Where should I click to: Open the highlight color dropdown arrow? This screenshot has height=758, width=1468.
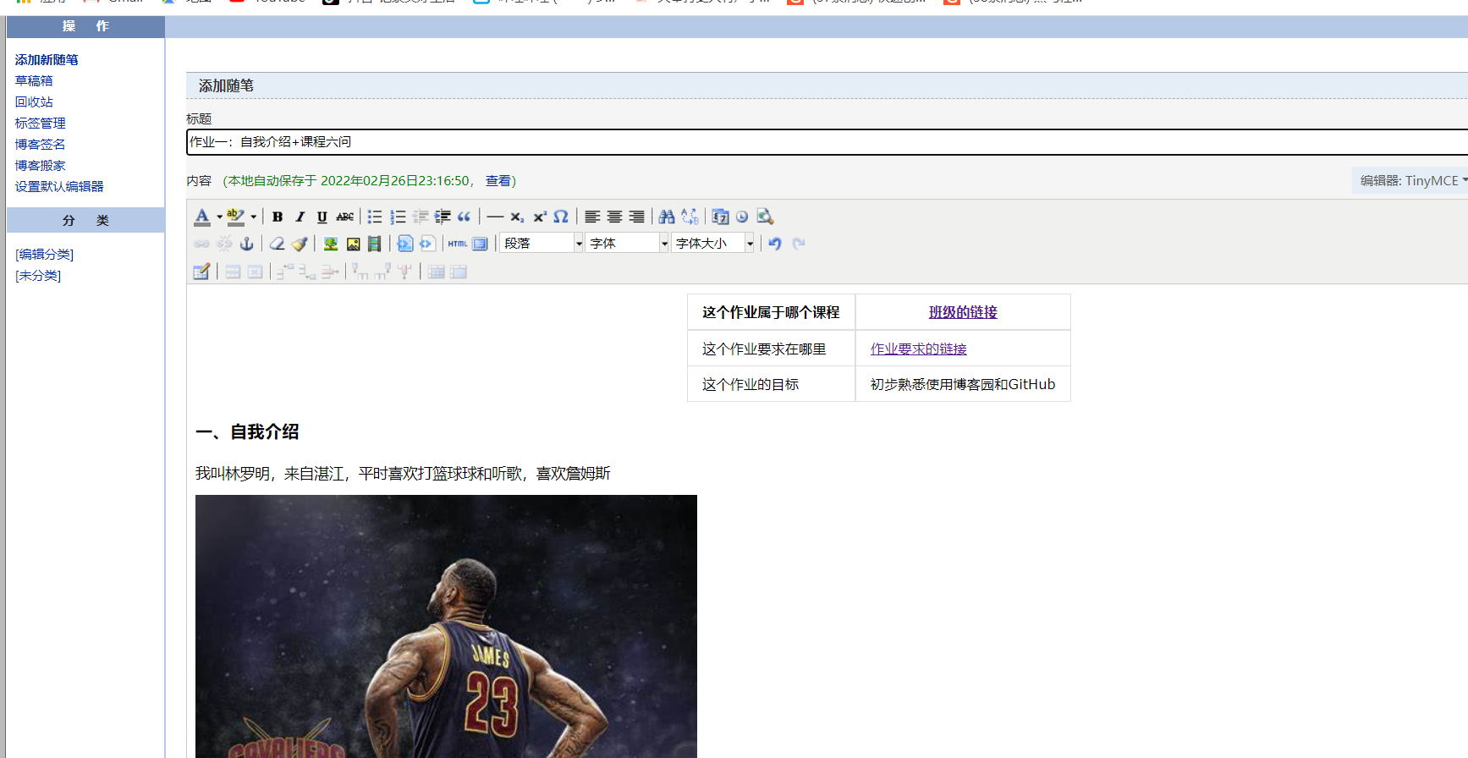click(253, 217)
